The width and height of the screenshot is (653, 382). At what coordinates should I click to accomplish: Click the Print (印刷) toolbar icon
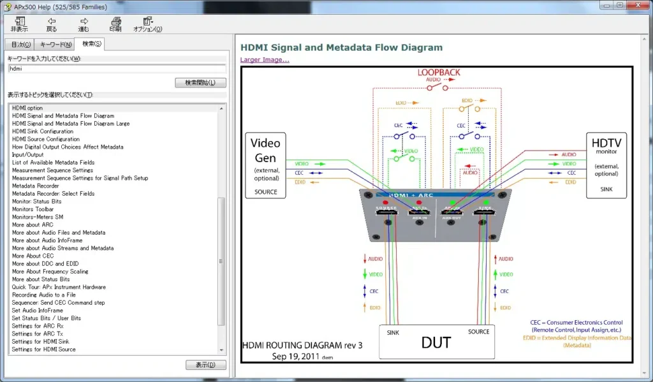pyautogui.click(x=115, y=22)
